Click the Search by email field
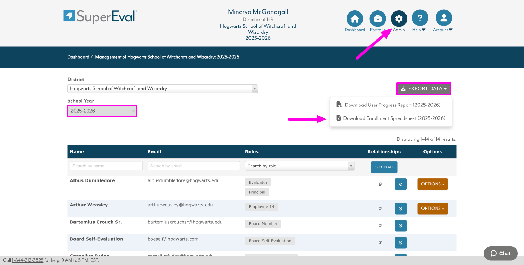 194,166
